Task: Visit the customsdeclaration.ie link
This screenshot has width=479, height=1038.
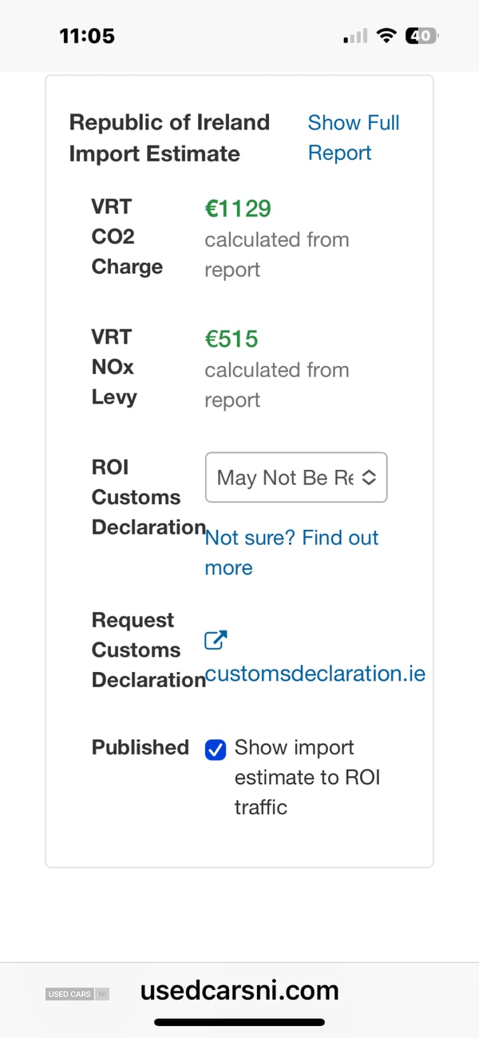Action: [315, 674]
